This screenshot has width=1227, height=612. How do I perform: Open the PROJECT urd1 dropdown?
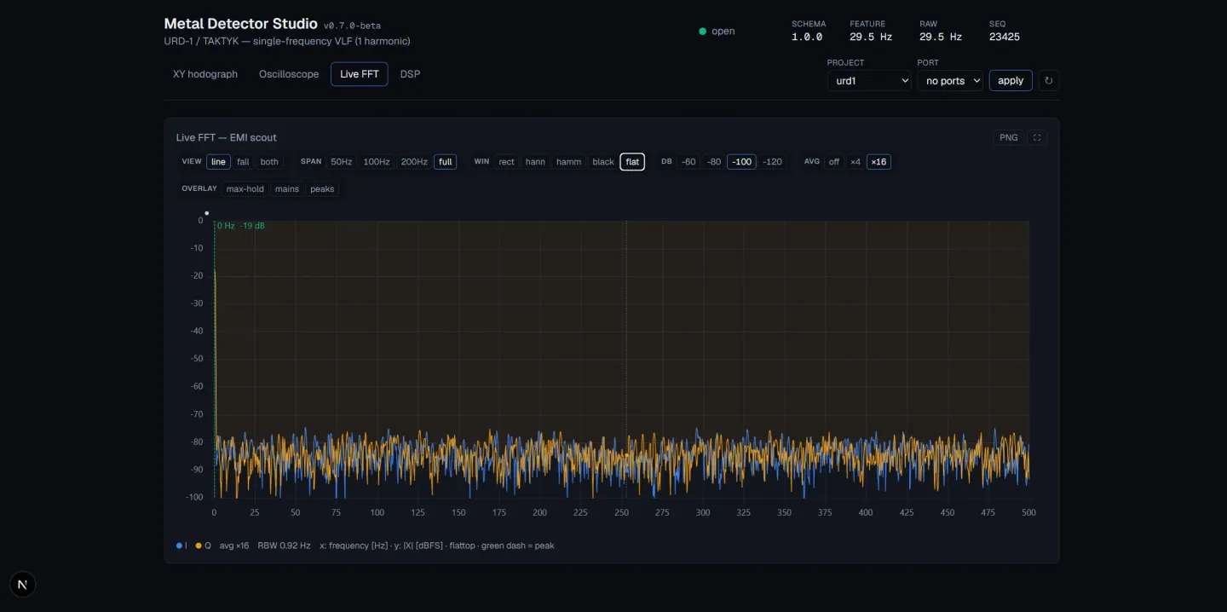(x=869, y=81)
